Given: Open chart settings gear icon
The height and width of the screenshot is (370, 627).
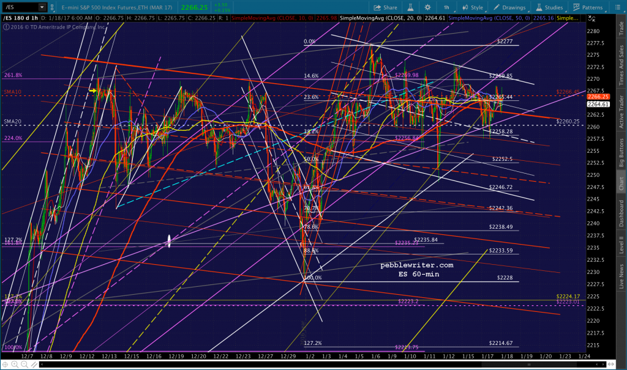Looking at the screenshot, I should [x=427, y=7].
